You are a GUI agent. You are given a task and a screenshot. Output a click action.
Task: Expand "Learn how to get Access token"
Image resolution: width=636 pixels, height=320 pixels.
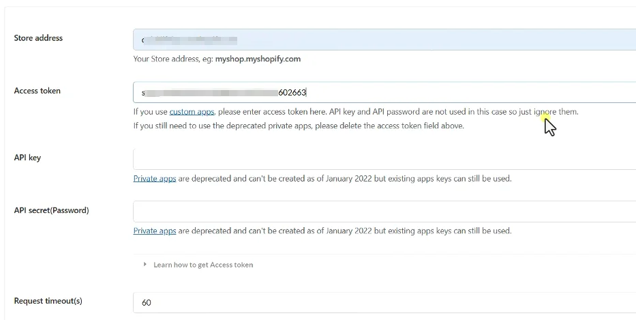click(202, 265)
